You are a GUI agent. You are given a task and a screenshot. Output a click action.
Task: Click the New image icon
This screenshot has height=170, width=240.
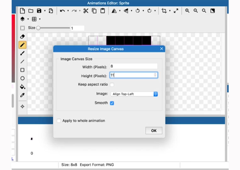click(x=22, y=11)
